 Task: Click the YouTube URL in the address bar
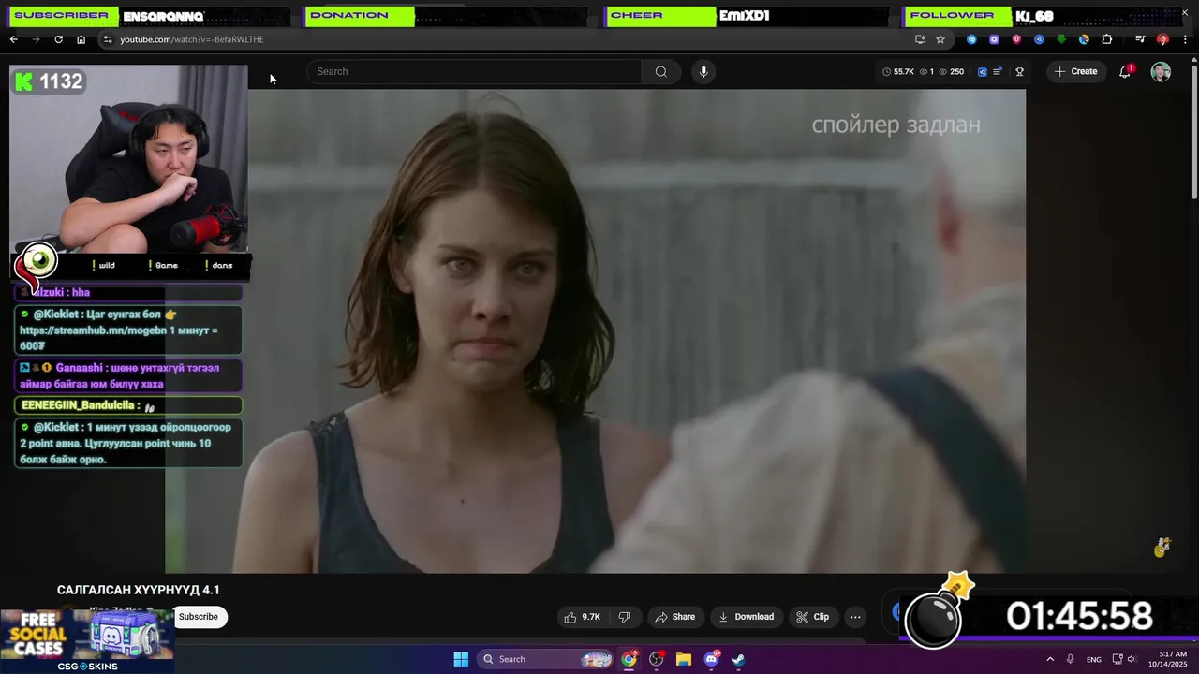[191, 39]
